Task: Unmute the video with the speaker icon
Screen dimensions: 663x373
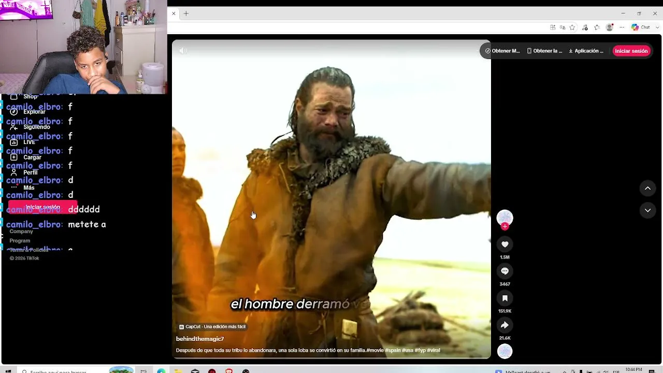Action: [x=182, y=51]
